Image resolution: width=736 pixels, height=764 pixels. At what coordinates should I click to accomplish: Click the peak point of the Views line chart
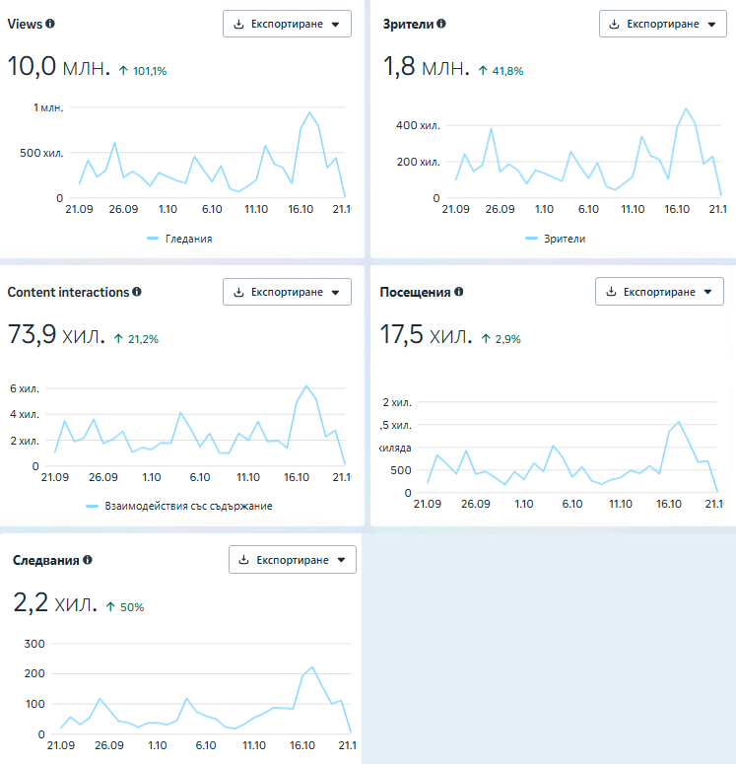click(309, 112)
